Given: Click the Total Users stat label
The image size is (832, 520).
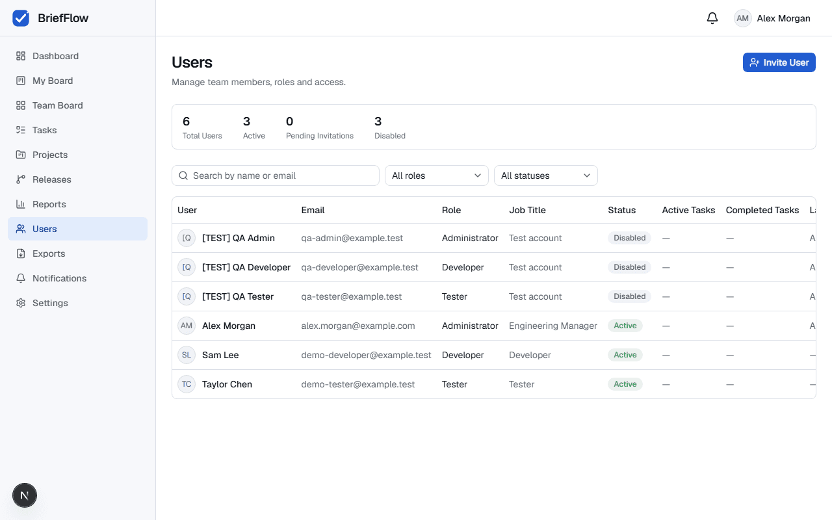Looking at the screenshot, I should [202, 136].
